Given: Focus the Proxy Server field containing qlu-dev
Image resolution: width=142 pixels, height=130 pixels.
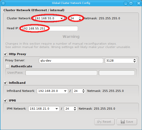Looking at the screenshot, I should [71, 61].
